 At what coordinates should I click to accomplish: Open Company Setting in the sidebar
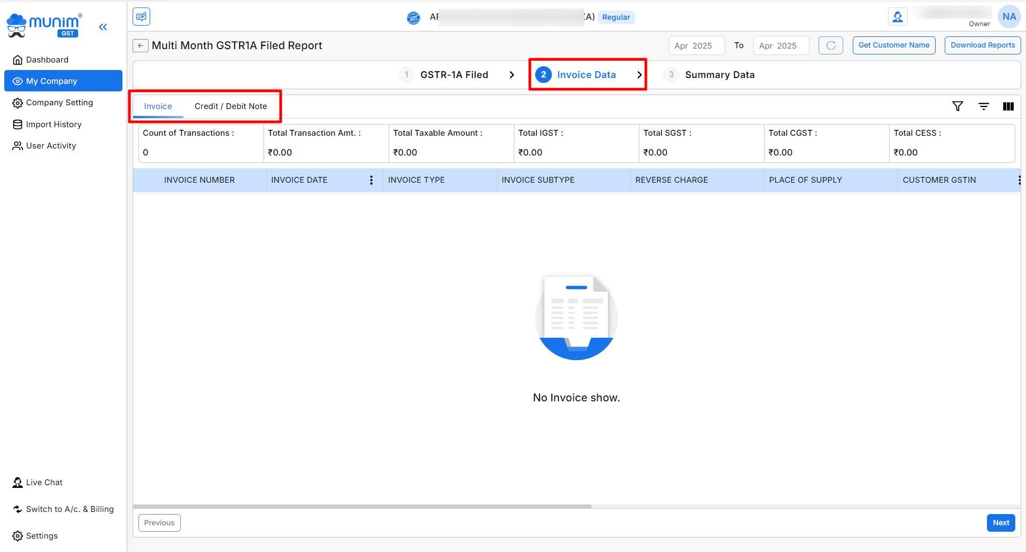tap(59, 103)
